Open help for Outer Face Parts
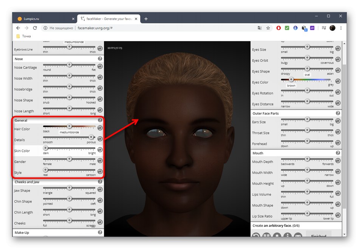 338,113
